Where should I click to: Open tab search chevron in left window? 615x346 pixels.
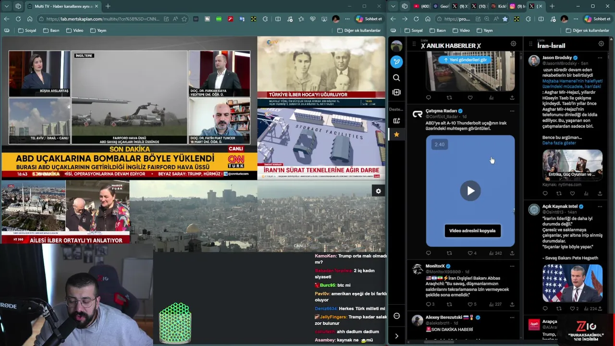pyautogui.click(x=6, y=6)
